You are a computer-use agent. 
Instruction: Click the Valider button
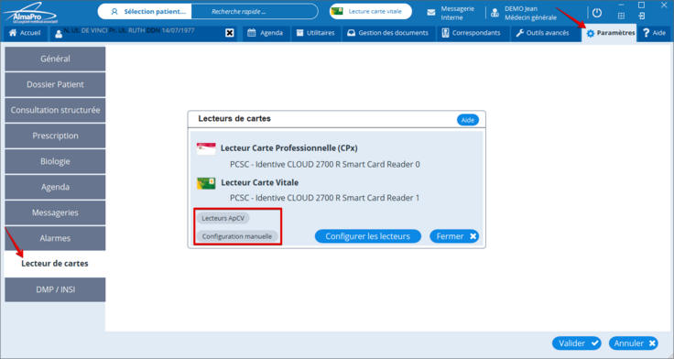pos(576,343)
